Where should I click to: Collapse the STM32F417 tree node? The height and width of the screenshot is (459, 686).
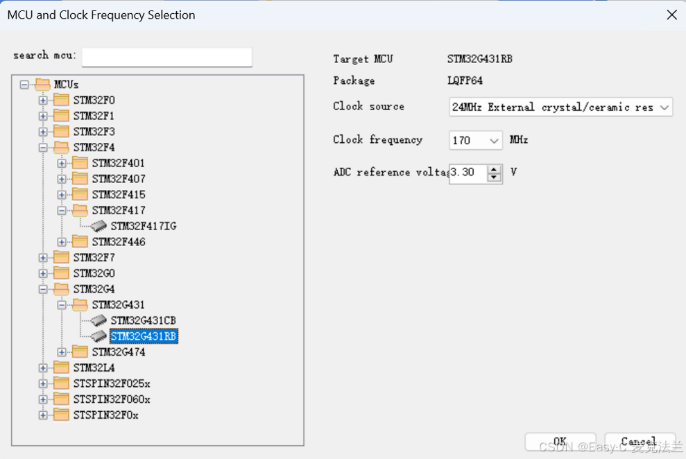60,210
